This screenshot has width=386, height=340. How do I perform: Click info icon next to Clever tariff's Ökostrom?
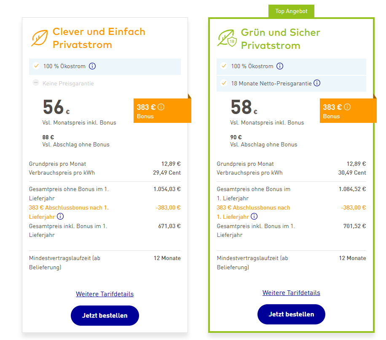[x=93, y=66]
